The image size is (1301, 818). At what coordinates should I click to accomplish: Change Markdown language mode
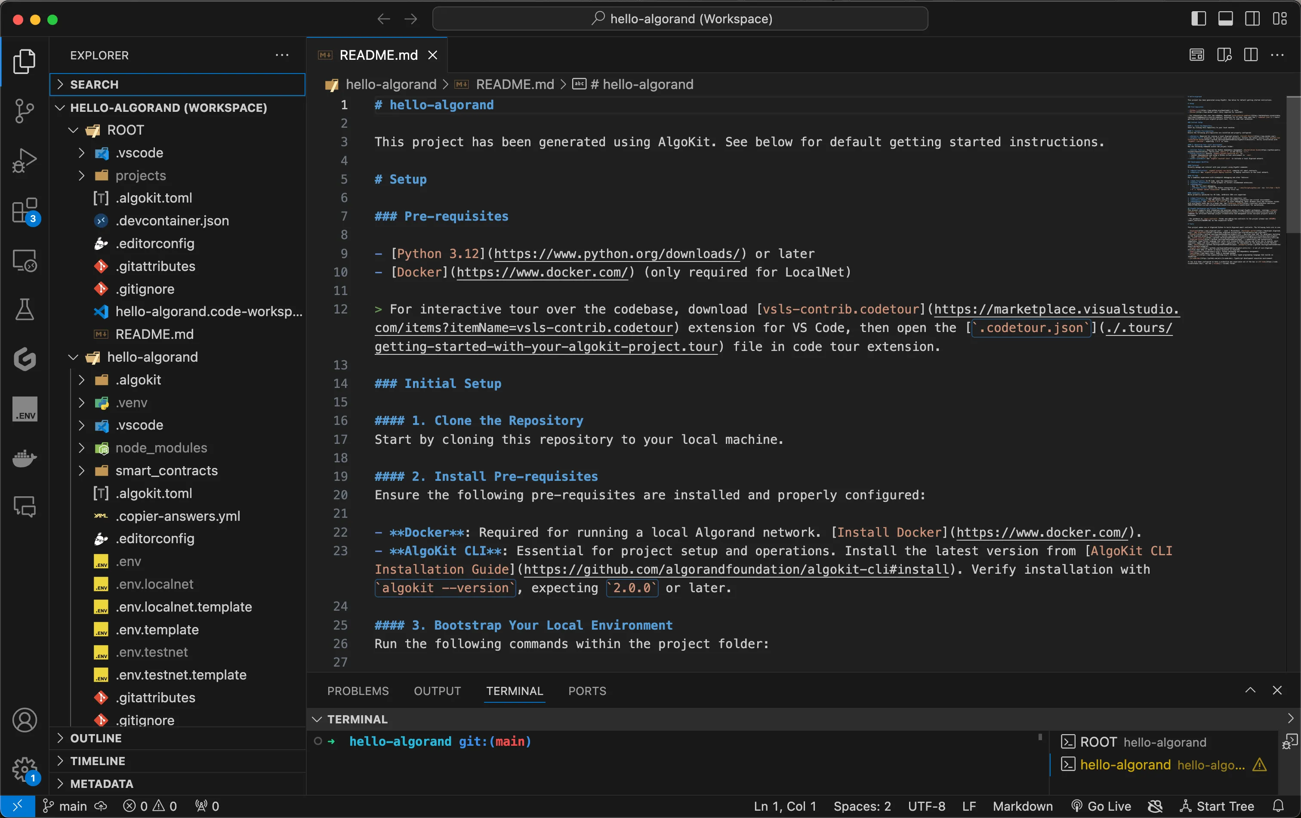click(1022, 806)
